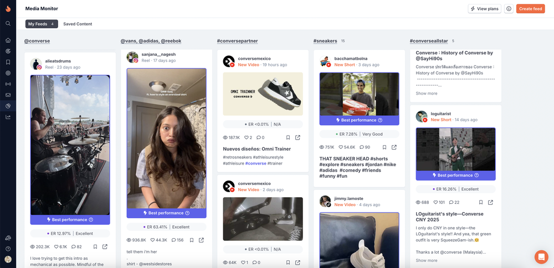Image resolution: width=554 pixels, height=268 pixels.
Task: Click the blue #converse hashtag in Omni Trainer post
Action: [x=256, y=163]
